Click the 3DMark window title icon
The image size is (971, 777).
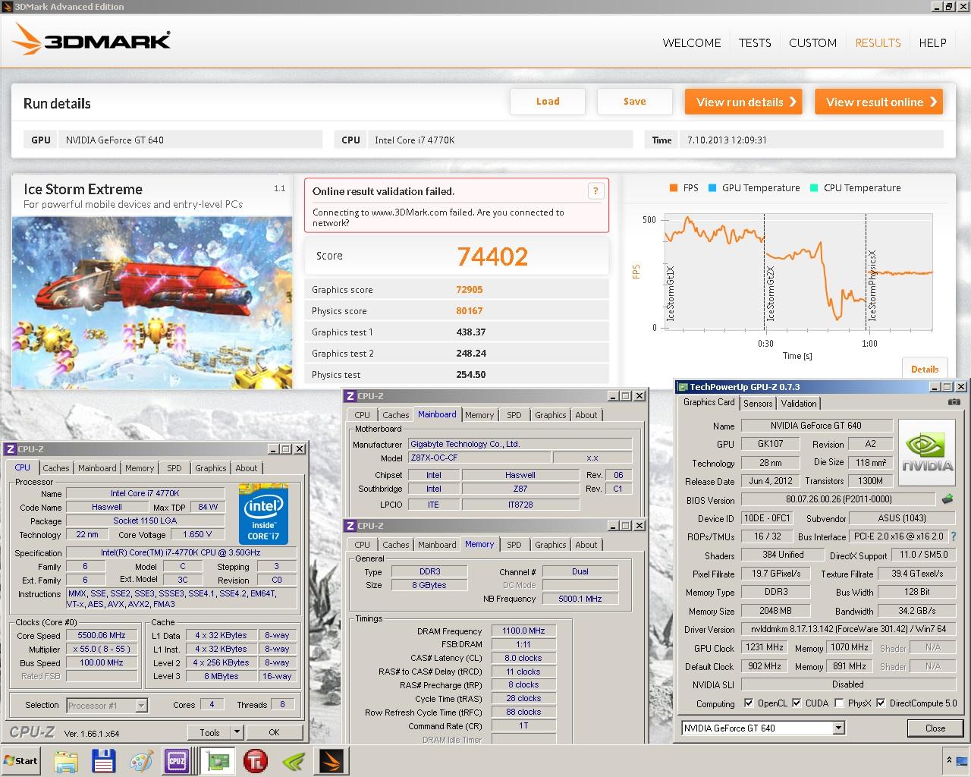(7, 6)
